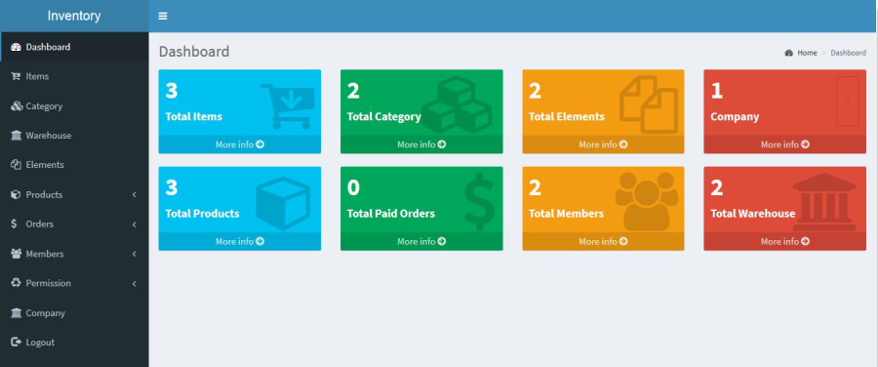Open More info for Total Products
The image size is (878, 367).
[240, 241]
